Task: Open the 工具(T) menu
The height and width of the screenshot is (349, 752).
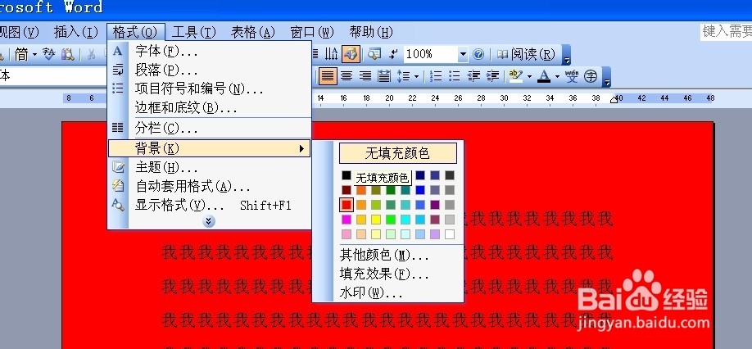Action: click(194, 32)
